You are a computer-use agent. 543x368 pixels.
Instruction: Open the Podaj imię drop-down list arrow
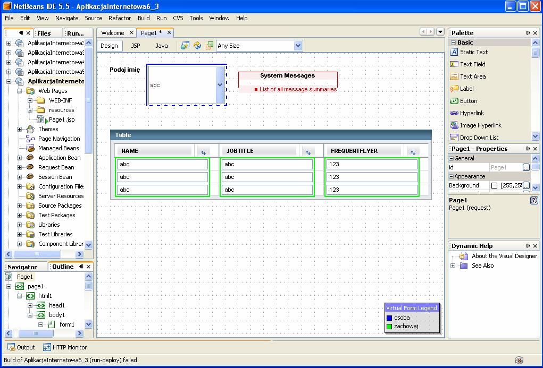pos(220,85)
